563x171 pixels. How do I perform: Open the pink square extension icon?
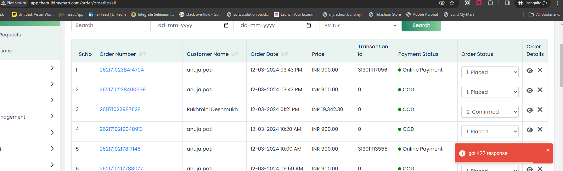click(479, 3)
